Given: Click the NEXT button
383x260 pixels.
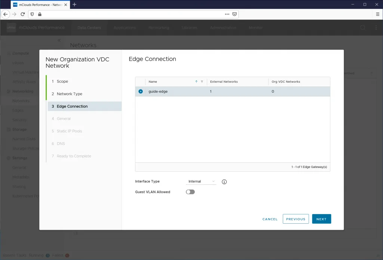Looking at the screenshot, I should [321, 219].
